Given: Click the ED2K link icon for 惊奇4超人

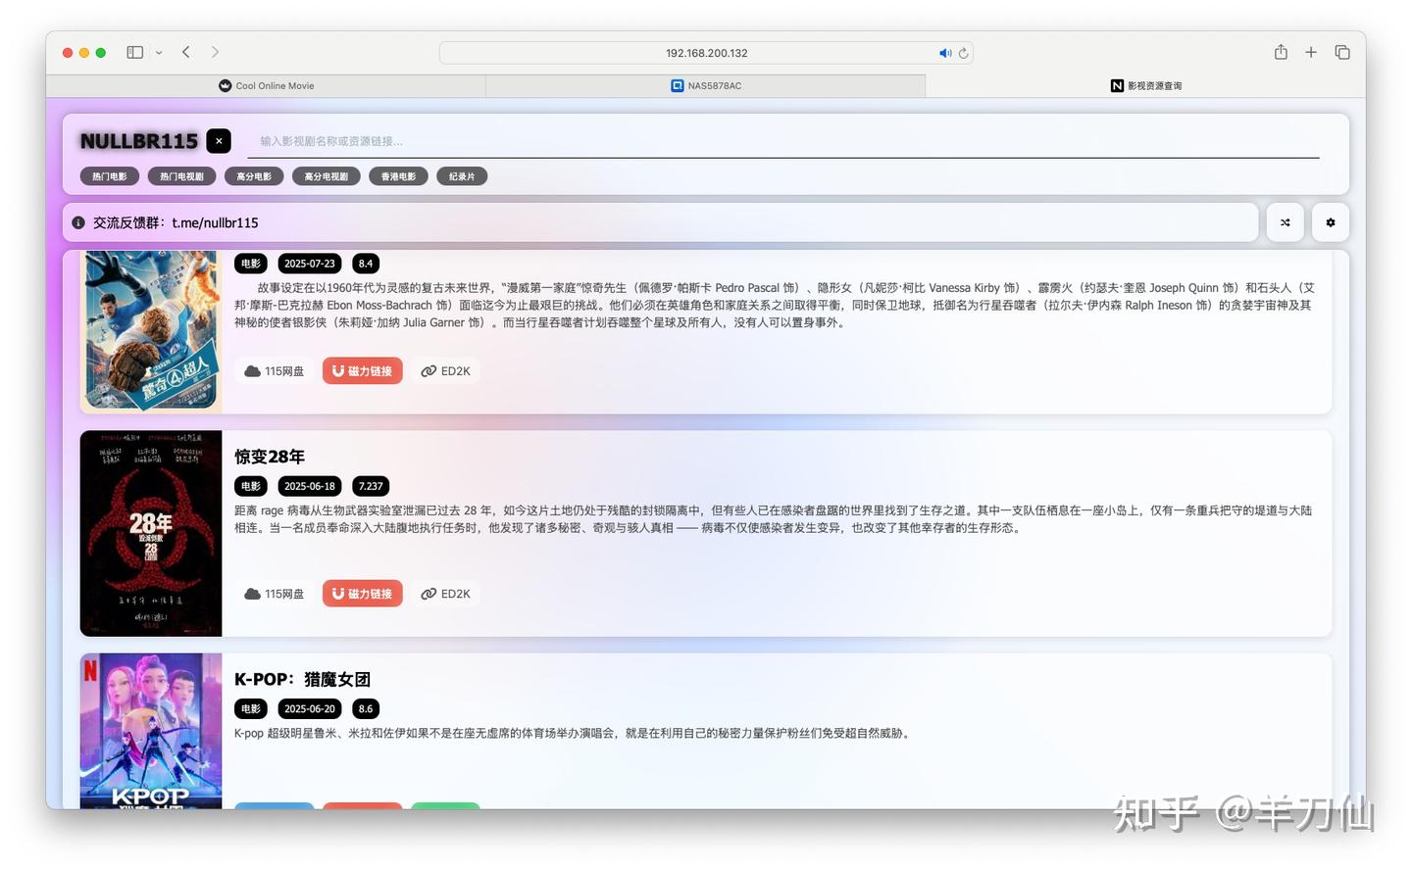Looking at the screenshot, I should coord(429,370).
